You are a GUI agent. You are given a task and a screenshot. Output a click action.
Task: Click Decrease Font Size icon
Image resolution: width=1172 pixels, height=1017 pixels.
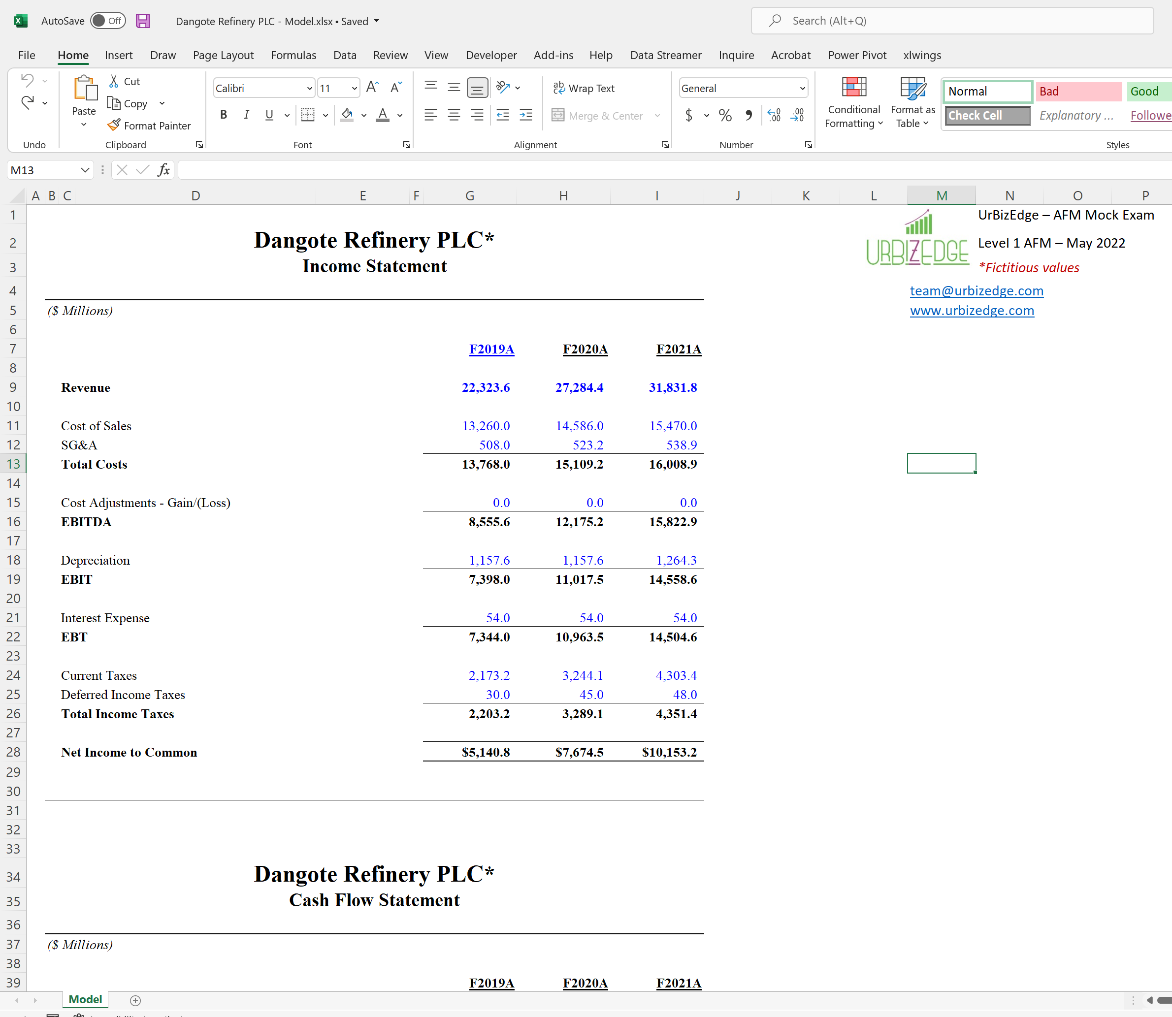(396, 88)
